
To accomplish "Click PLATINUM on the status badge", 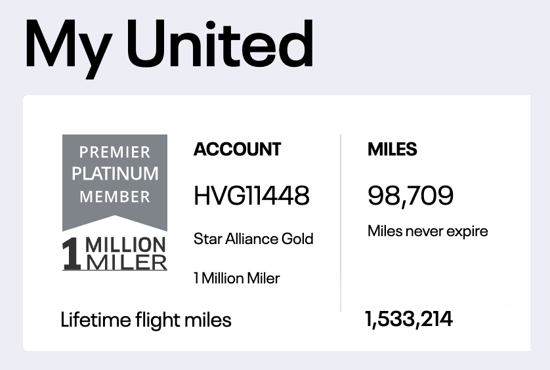I will pos(115,174).
